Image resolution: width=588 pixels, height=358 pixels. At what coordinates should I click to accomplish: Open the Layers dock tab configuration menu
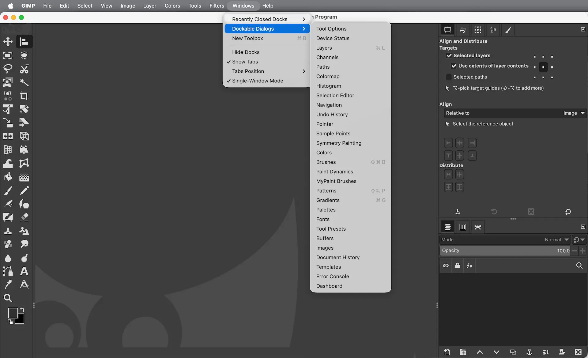click(583, 227)
